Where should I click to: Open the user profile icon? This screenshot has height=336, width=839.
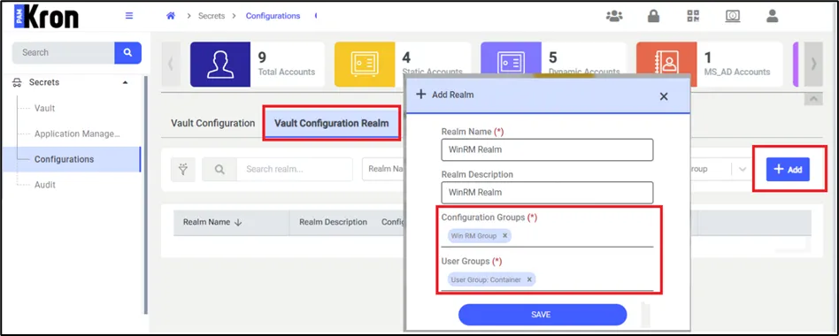pos(772,16)
